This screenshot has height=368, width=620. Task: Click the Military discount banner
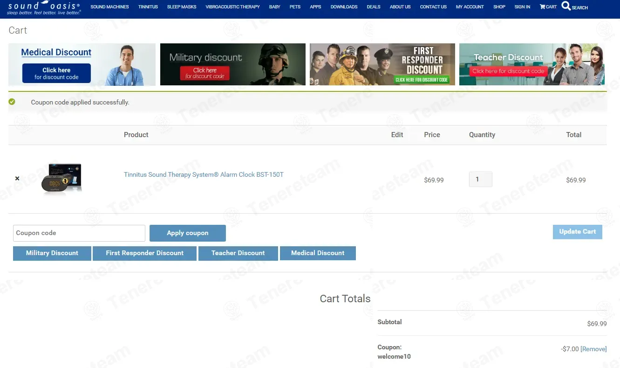(233, 64)
